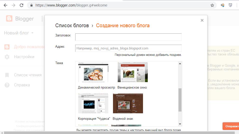Click the theme list scroll down arrow
This screenshot has width=239, height=134.
pyautogui.click(x=180, y=124)
